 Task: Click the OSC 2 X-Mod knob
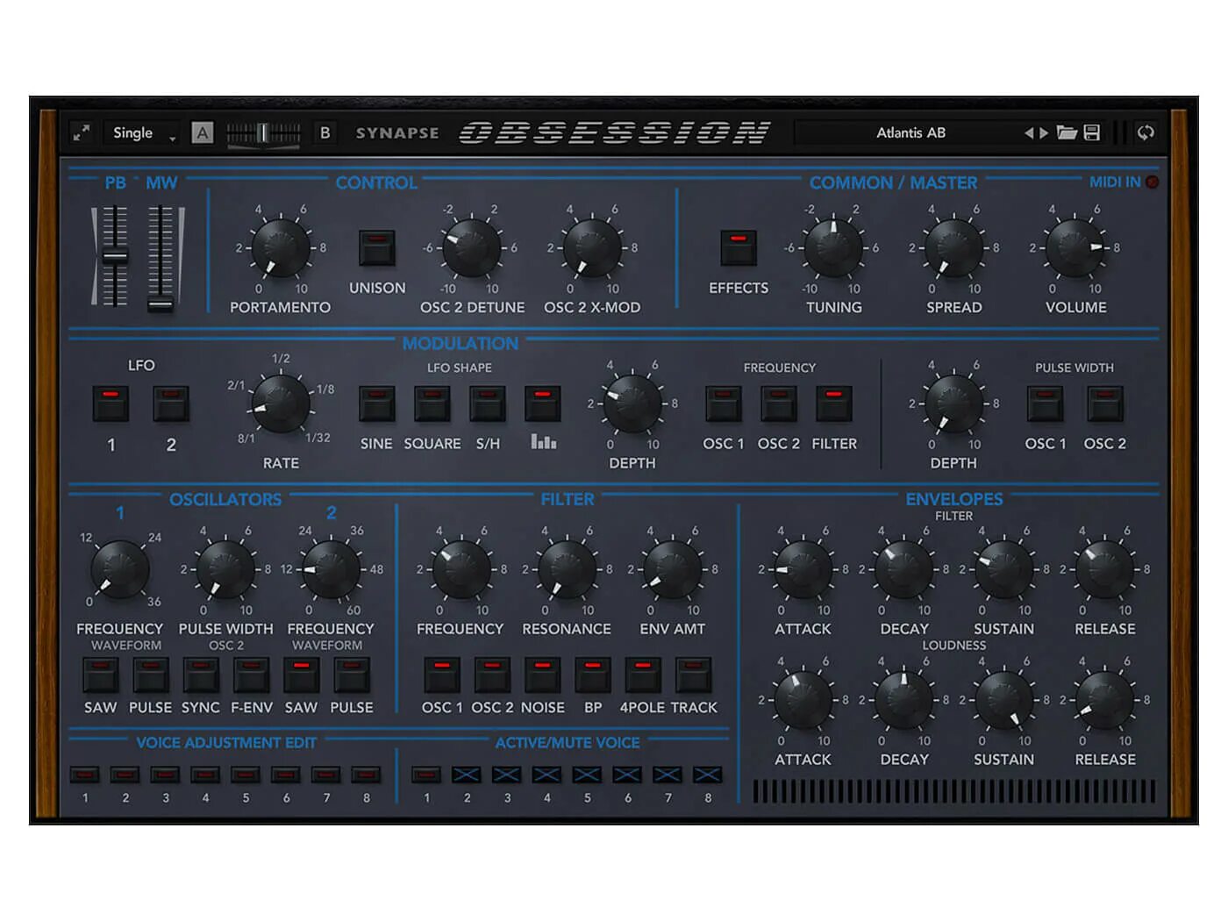point(592,248)
